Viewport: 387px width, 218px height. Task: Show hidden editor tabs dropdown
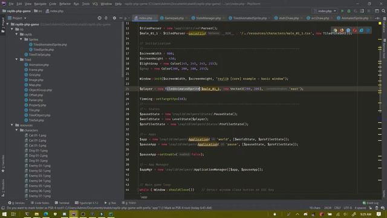coord(377,18)
